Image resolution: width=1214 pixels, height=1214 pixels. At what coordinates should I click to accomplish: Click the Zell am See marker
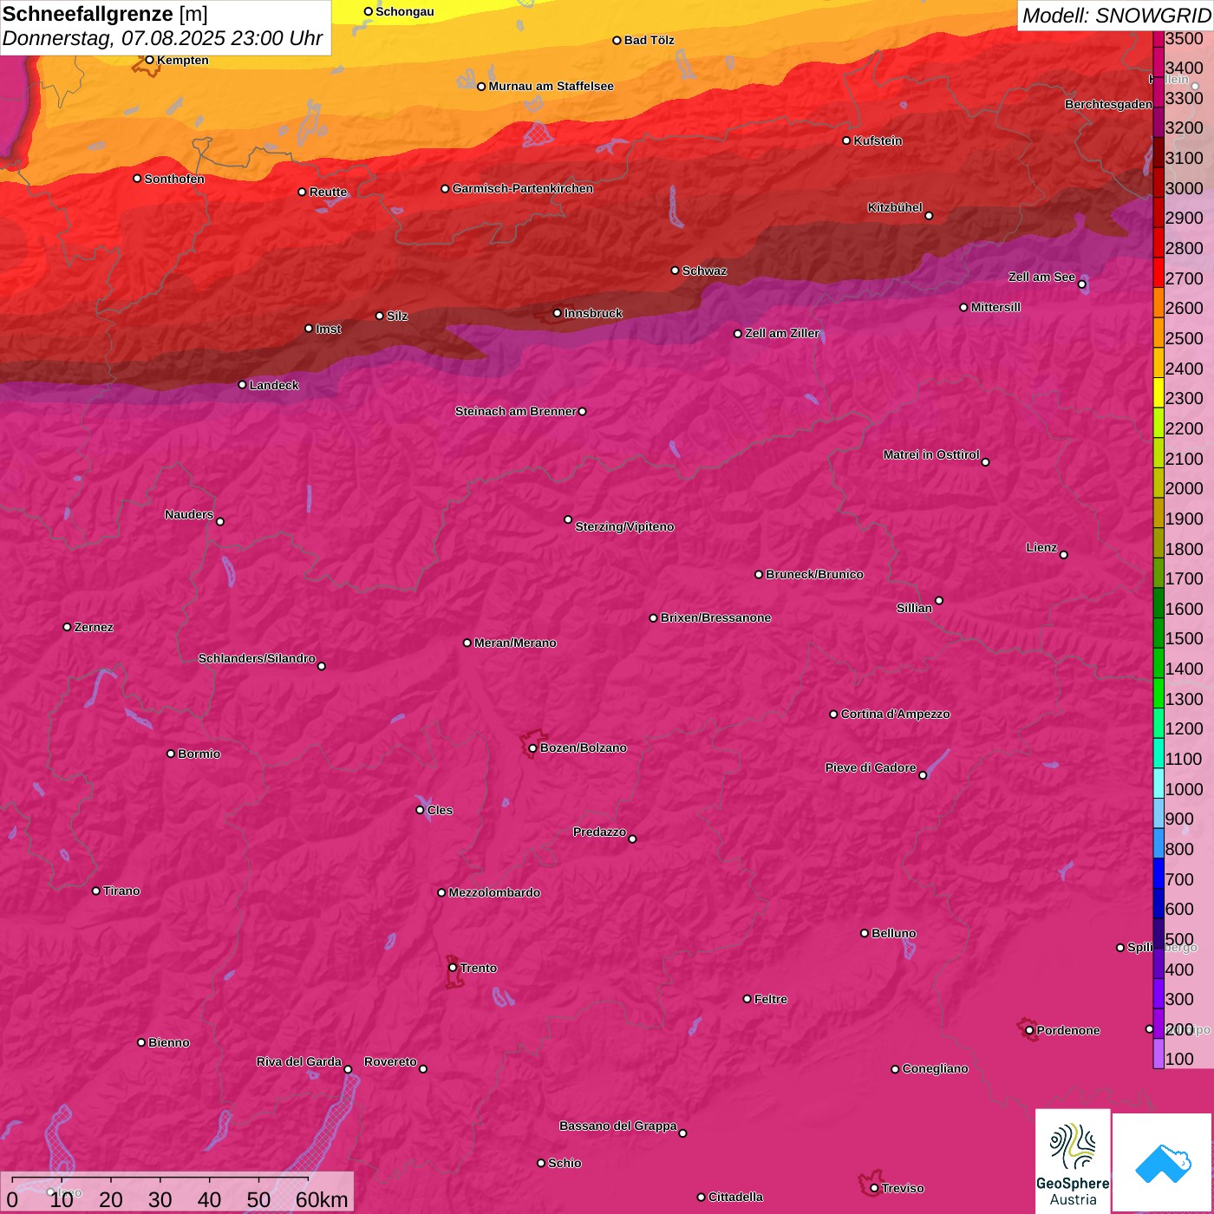pyautogui.click(x=1081, y=284)
